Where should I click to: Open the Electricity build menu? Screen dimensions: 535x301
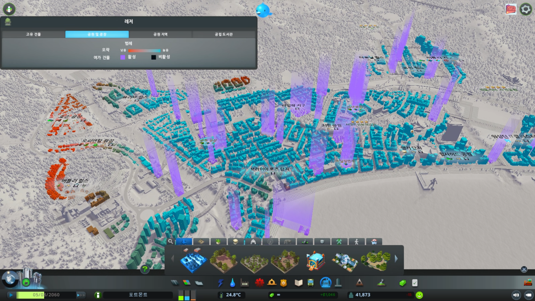pos(221,283)
